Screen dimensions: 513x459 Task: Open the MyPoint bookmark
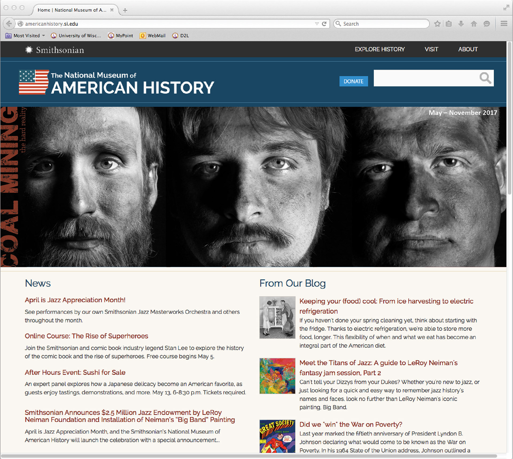[121, 35]
